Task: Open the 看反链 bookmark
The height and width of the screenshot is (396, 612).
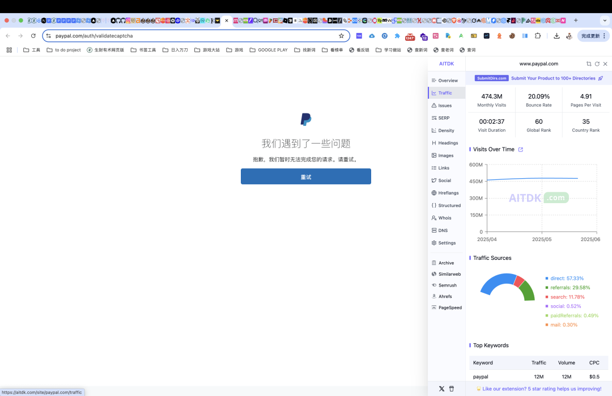Action: (x=359, y=50)
